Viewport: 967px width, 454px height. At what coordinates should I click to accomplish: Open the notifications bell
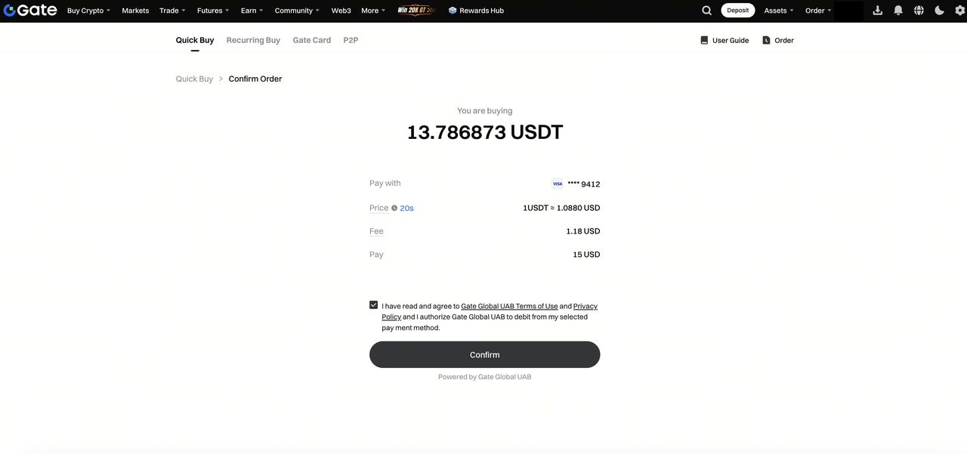coord(898,11)
